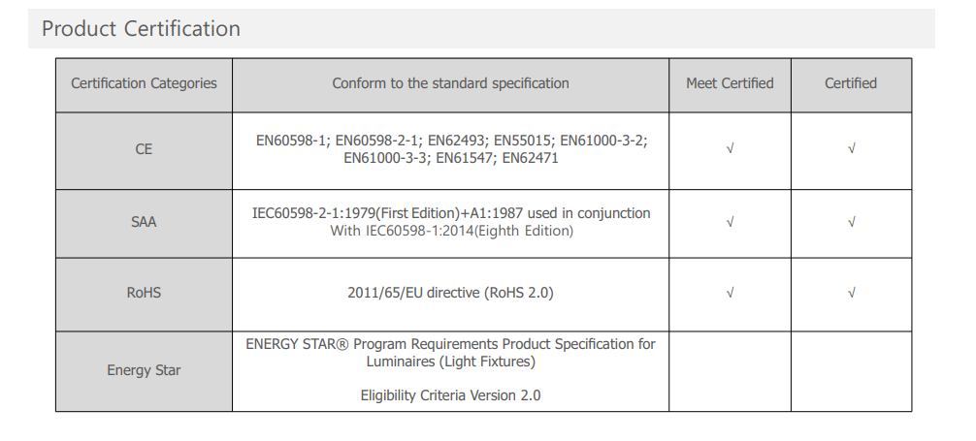The image size is (976, 441).
Task: Select the SAA Meet Certified checkmark
Action: click(x=731, y=222)
